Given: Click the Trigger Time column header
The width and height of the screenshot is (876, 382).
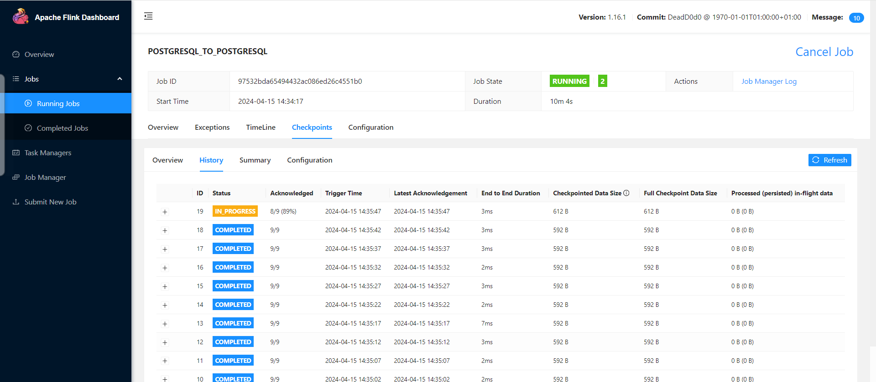Looking at the screenshot, I should (x=344, y=193).
